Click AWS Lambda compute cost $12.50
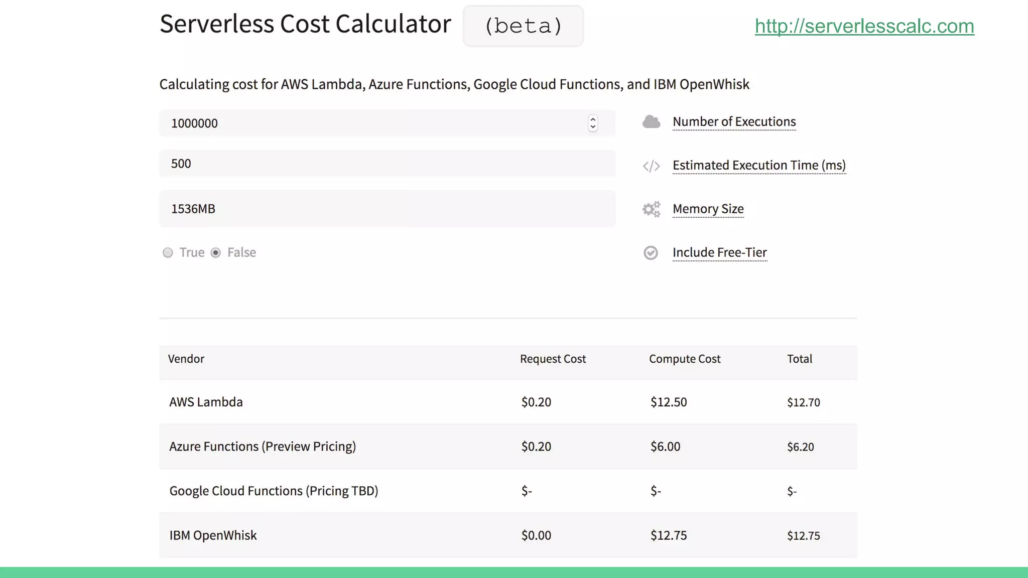Screen dimensions: 1028x578 click(669, 402)
